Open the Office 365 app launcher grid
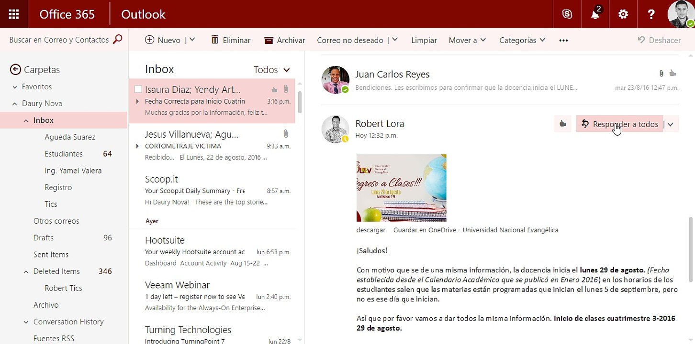695x344 pixels. click(14, 14)
